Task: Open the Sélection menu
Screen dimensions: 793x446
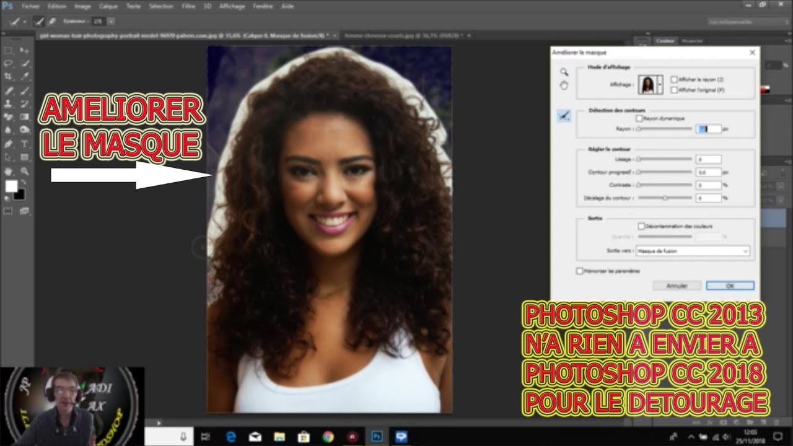Action: (x=161, y=6)
